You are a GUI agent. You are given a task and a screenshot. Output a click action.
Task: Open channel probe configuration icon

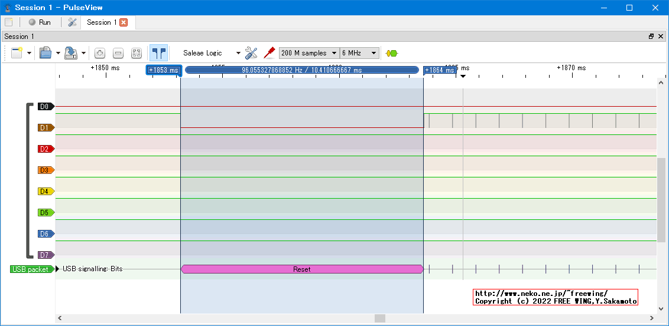(269, 52)
